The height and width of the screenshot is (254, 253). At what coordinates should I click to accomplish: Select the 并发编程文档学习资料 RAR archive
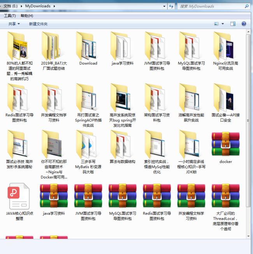click(191, 196)
